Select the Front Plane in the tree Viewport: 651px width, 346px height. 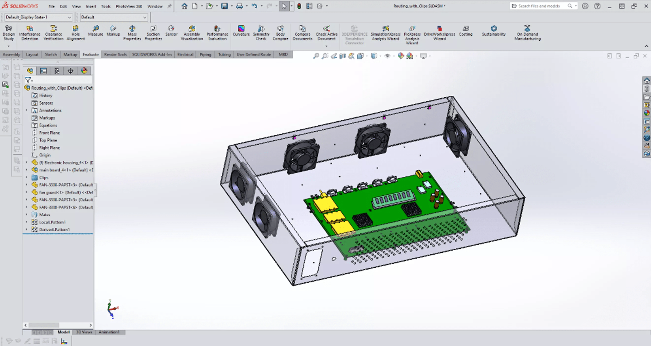pos(50,132)
